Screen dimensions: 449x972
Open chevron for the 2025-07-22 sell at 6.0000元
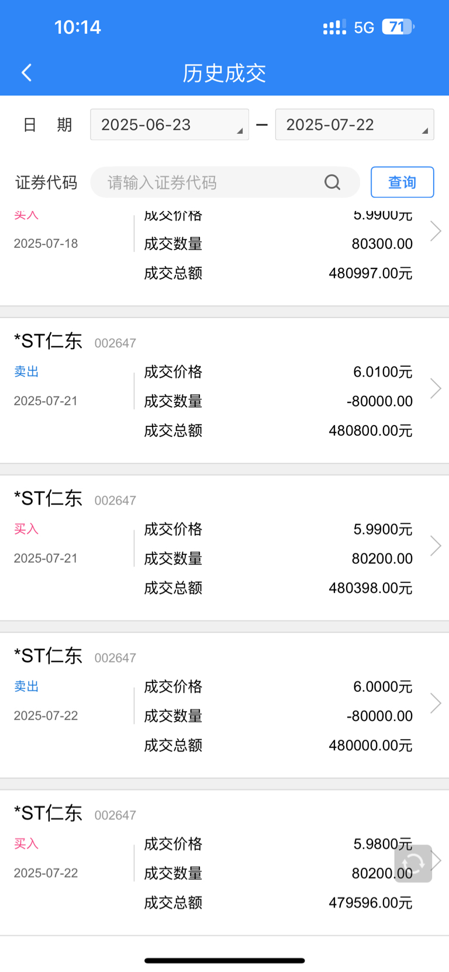click(436, 703)
